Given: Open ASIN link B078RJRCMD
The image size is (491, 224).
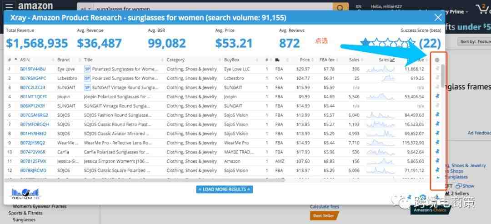Looking at the screenshot, I should point(33,170).
